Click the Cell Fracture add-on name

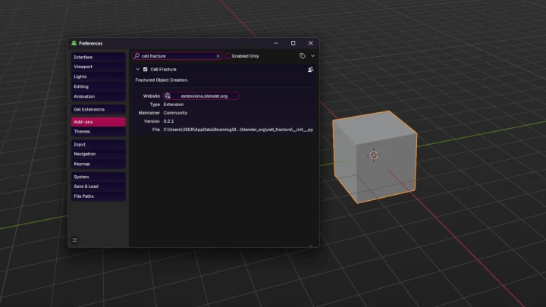(163, 69)
